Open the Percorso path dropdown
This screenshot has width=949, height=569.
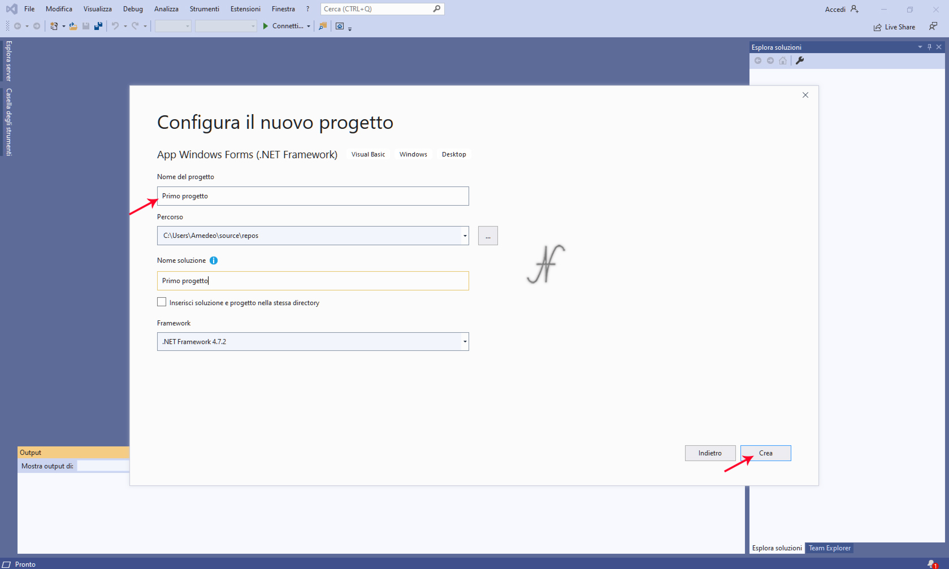coord(465,236)
